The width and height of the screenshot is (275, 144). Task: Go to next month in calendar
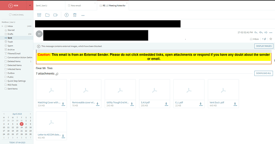(30, 114)
